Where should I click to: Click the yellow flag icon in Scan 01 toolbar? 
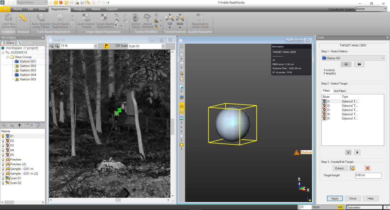click(106, 46)
